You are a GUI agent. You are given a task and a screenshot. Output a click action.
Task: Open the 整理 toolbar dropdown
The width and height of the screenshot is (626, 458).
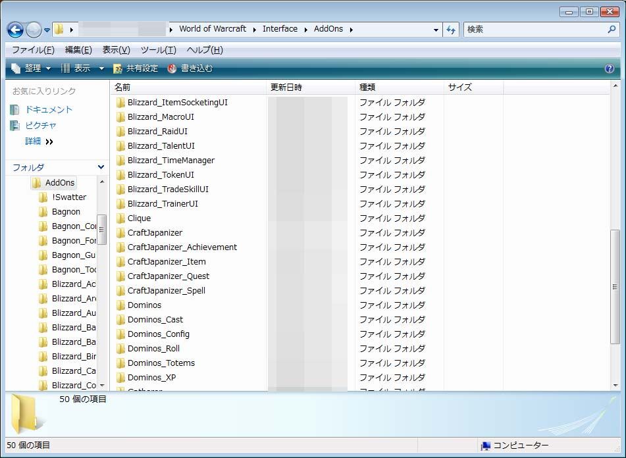(x=32, y=68)
